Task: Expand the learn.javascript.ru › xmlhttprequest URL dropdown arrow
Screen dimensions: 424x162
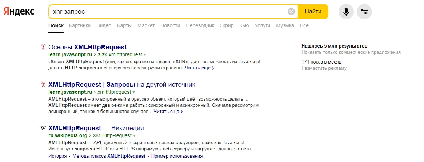Action: coord(133,92)
